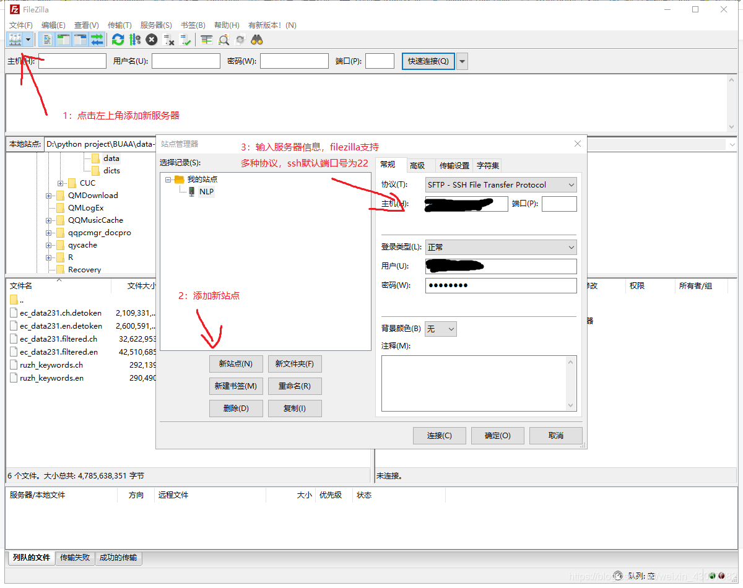The height and width of the screenshot is (588, 743).
Task: Click the site password field
Action: 501,285
